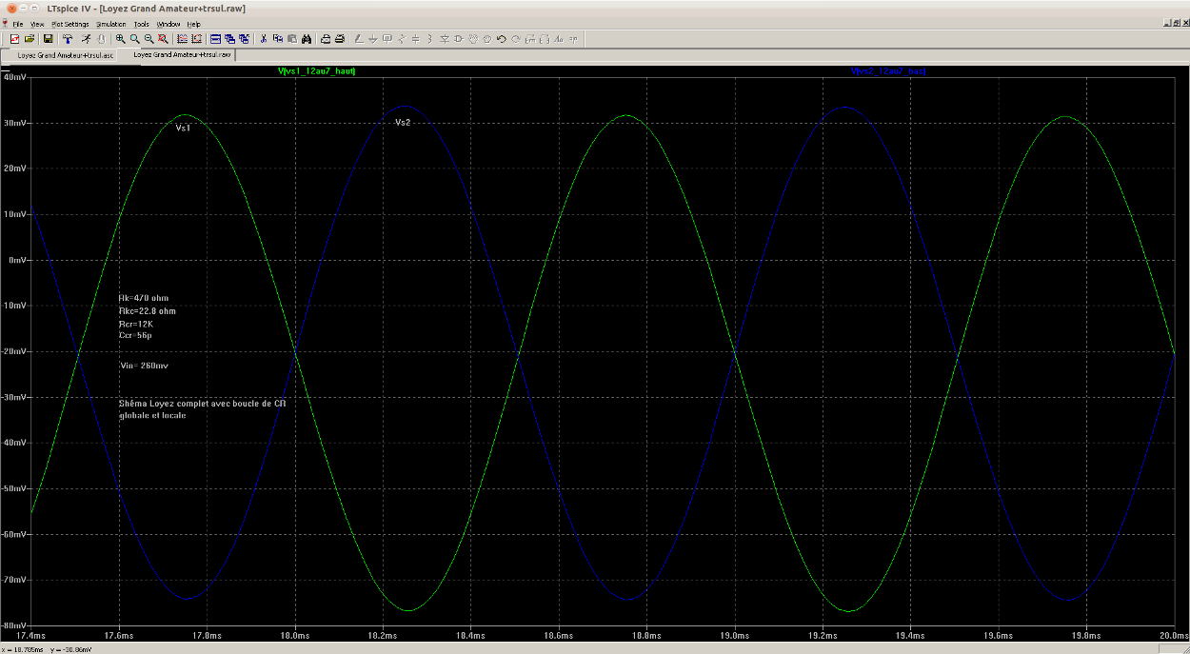Screen dimensions: 1190x654
Task: Click the Print icon
Action: [340, 39]
